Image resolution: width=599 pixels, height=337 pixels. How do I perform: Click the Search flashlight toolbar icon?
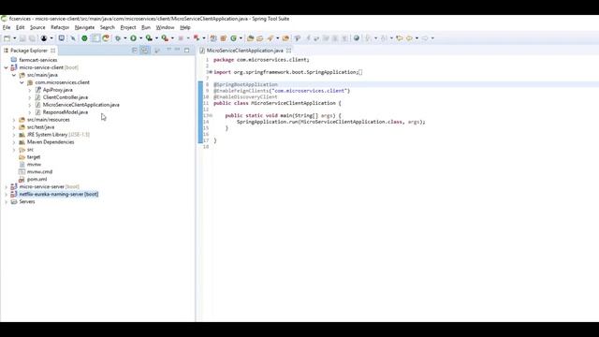(270, 38)
